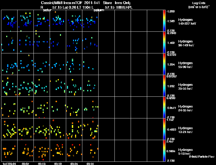Click the 24-35 keV image at 141T03:01
216x165 pixels.
pyautogui.click(x=9, y=107)
